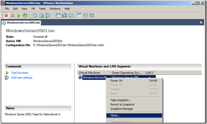
Task: Click the WindowsServer2003.lan summary heading
Action: click(30, 31)
